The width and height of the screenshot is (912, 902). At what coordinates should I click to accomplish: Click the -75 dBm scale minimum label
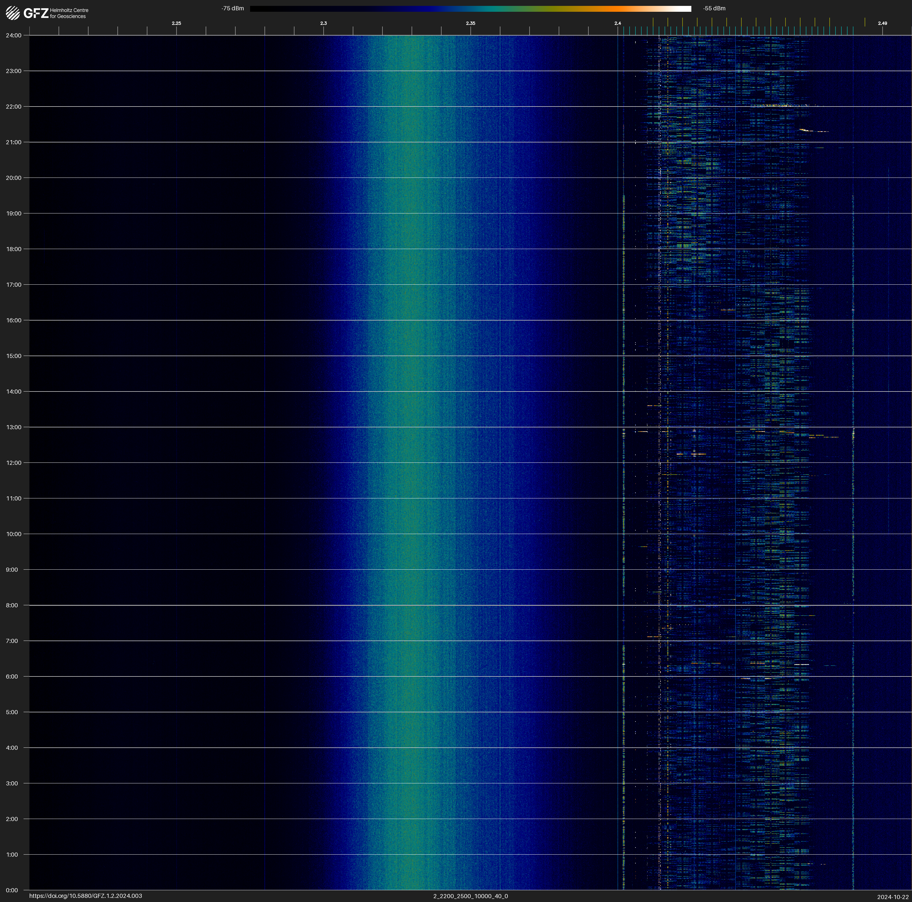point(233,9)
